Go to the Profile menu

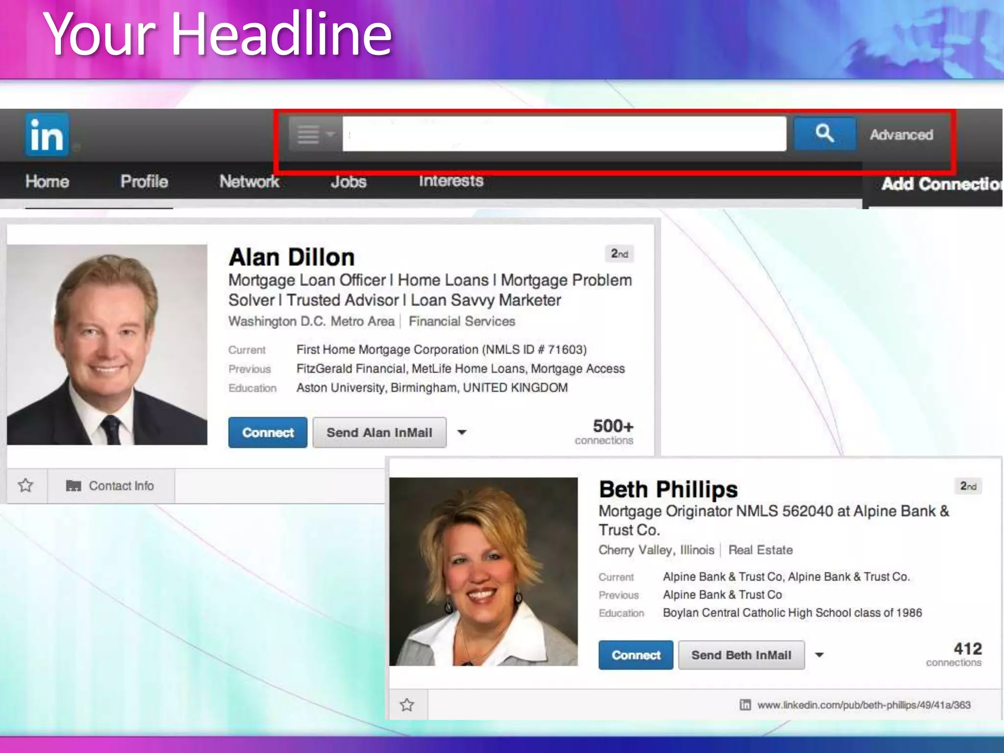point(144,181)
